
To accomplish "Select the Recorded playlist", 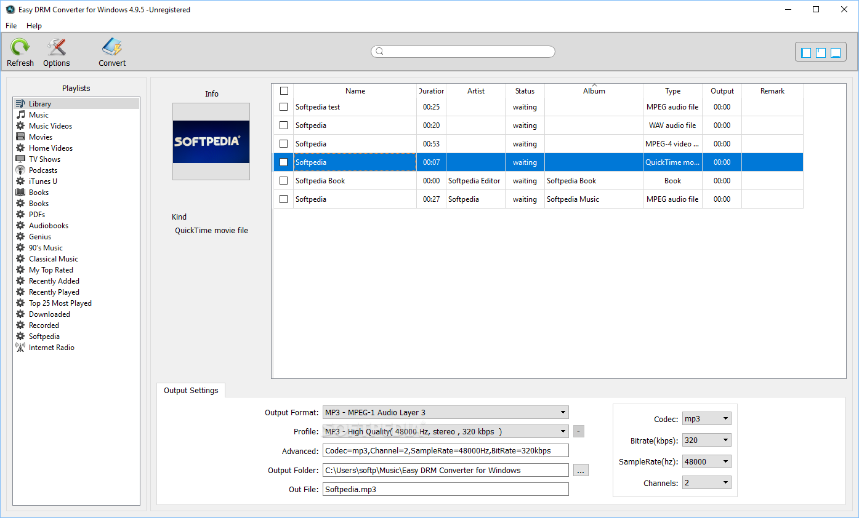I will coord(44,325).
